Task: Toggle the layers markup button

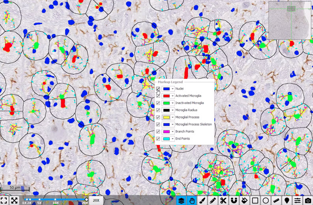Action: [x=182, y=200]
